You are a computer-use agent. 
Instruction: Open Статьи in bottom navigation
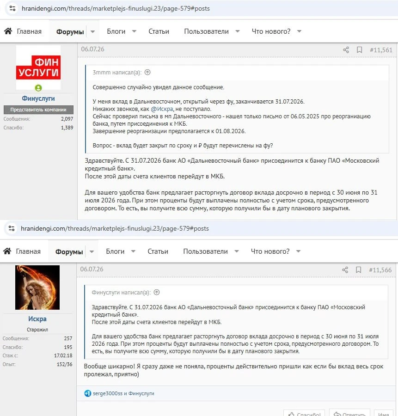(158, 251)
